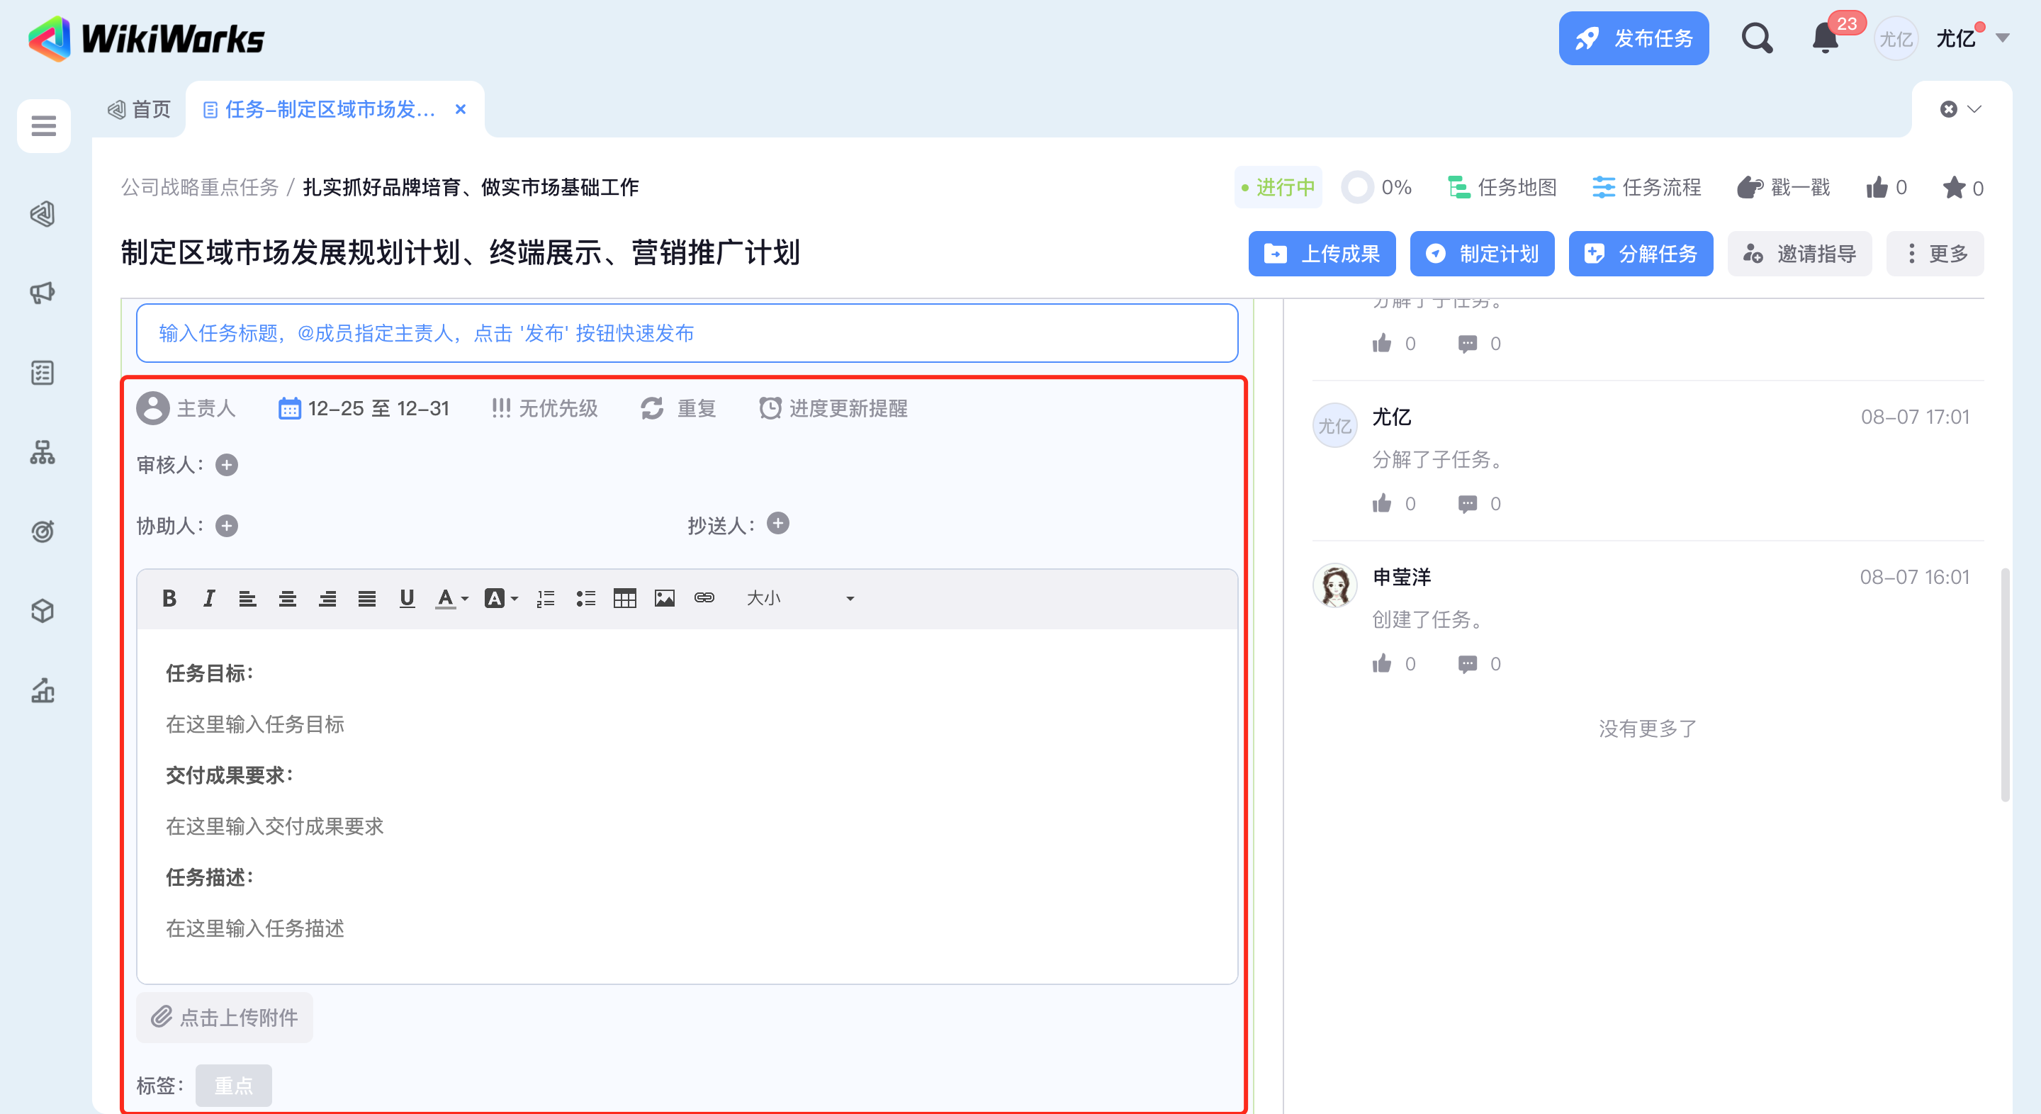Switch to the 首页 tab

[140, 109]
